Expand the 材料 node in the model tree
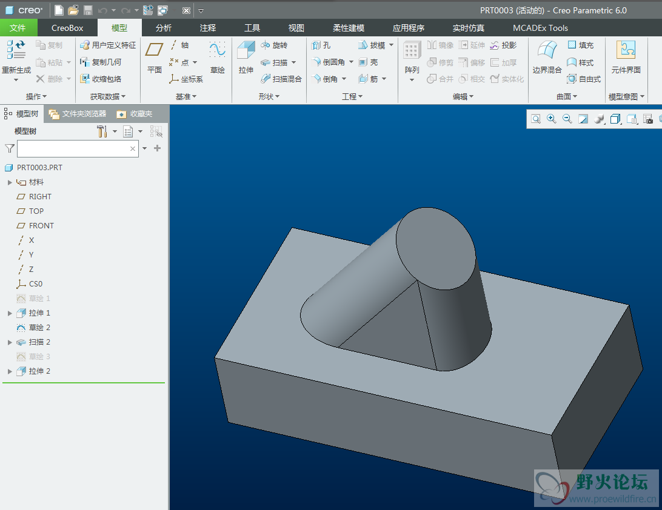The width and height of the screenshot is (662, 510). tap(10, 182)
